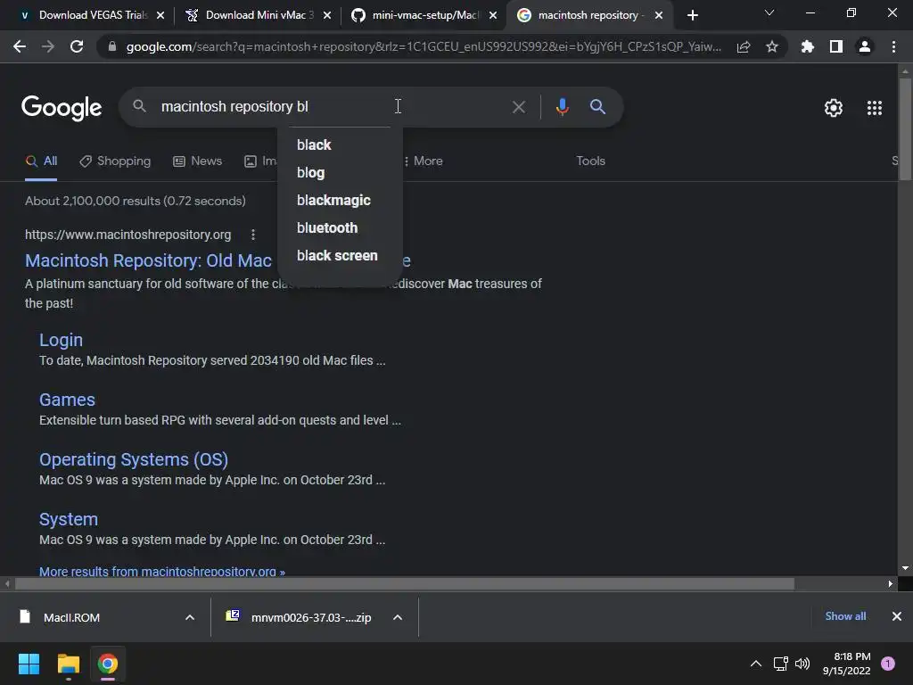913x685 pixels.
Task: Open the Macintosh Repository: Old Mac result
Action: [x=149, y=260]
